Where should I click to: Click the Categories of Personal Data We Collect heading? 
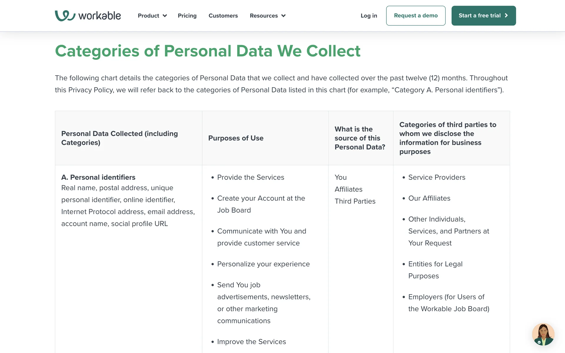[207, 51]
